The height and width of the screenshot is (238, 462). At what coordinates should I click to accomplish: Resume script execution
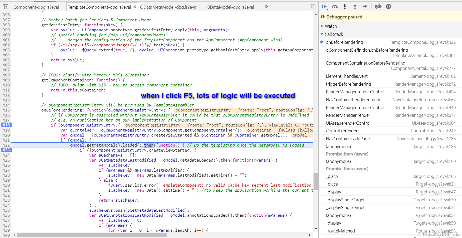point(325,7)
